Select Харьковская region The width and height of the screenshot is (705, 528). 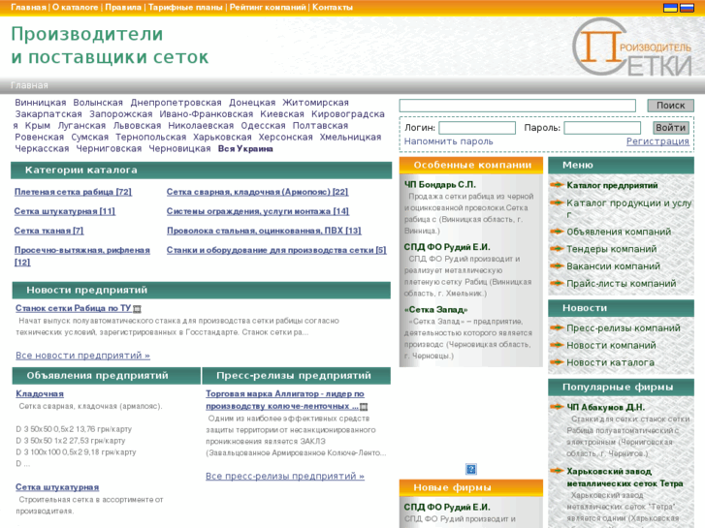click(222, 137)
